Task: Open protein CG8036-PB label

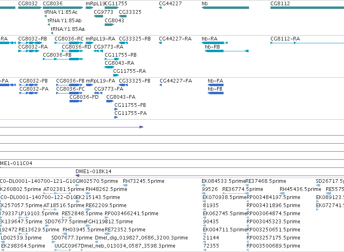Action: 70,81
